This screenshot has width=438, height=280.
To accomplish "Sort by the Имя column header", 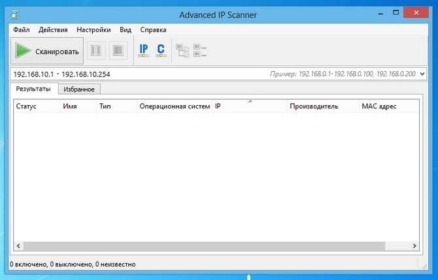I will click(x=78, y=106).
